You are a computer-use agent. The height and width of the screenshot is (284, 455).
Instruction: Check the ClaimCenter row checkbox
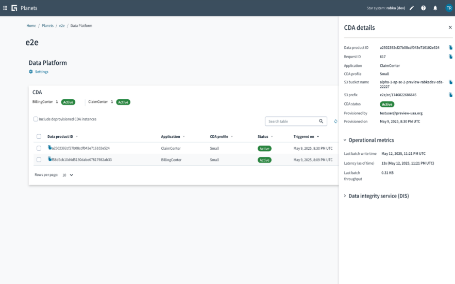coord(39,148)
